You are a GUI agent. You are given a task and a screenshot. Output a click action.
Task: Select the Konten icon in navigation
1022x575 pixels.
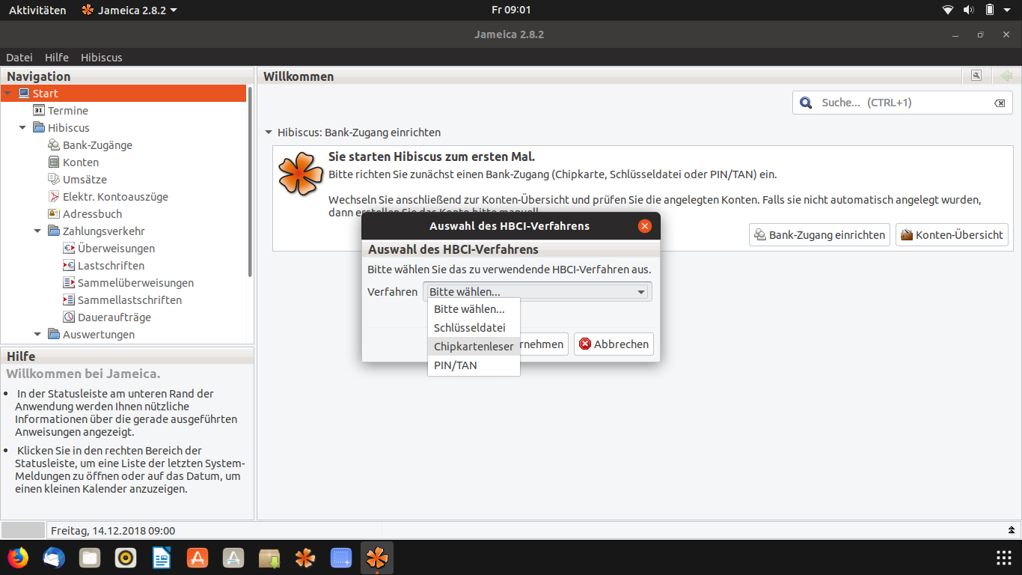click(x=54, y=162)
